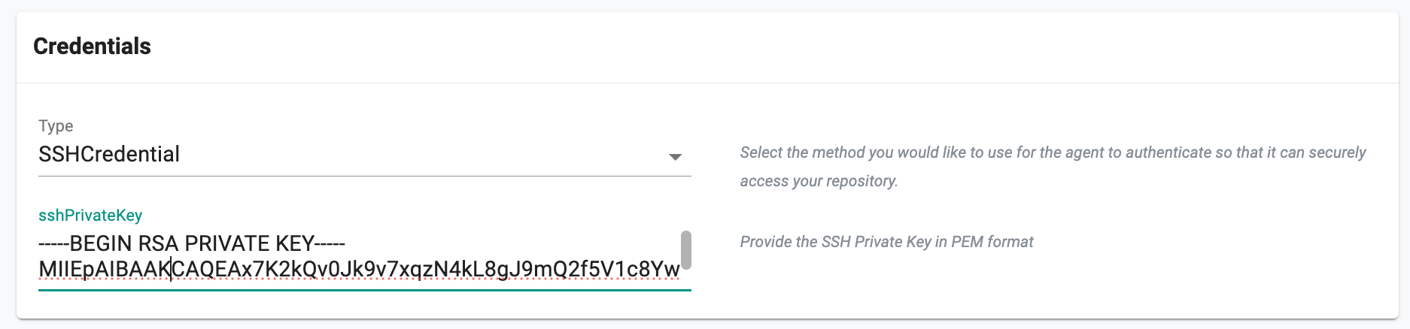Image resolution: width=1410 pixels, height=329 pixels.
Task: Click 'access your repository.' help text line
Action: point(819,181)
